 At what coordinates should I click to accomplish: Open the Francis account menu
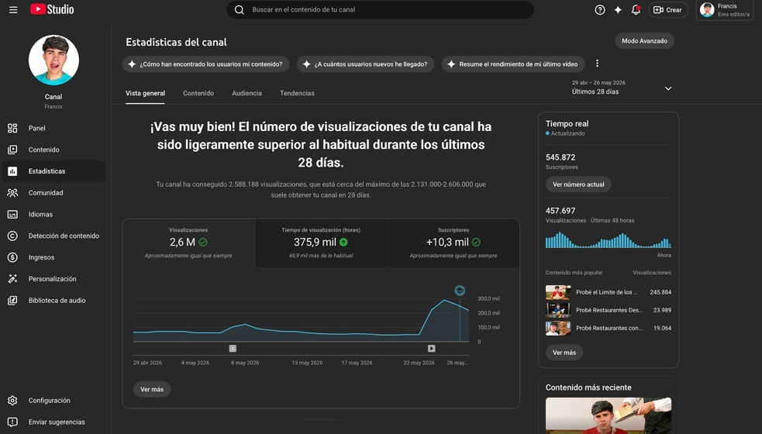[725, 10]
